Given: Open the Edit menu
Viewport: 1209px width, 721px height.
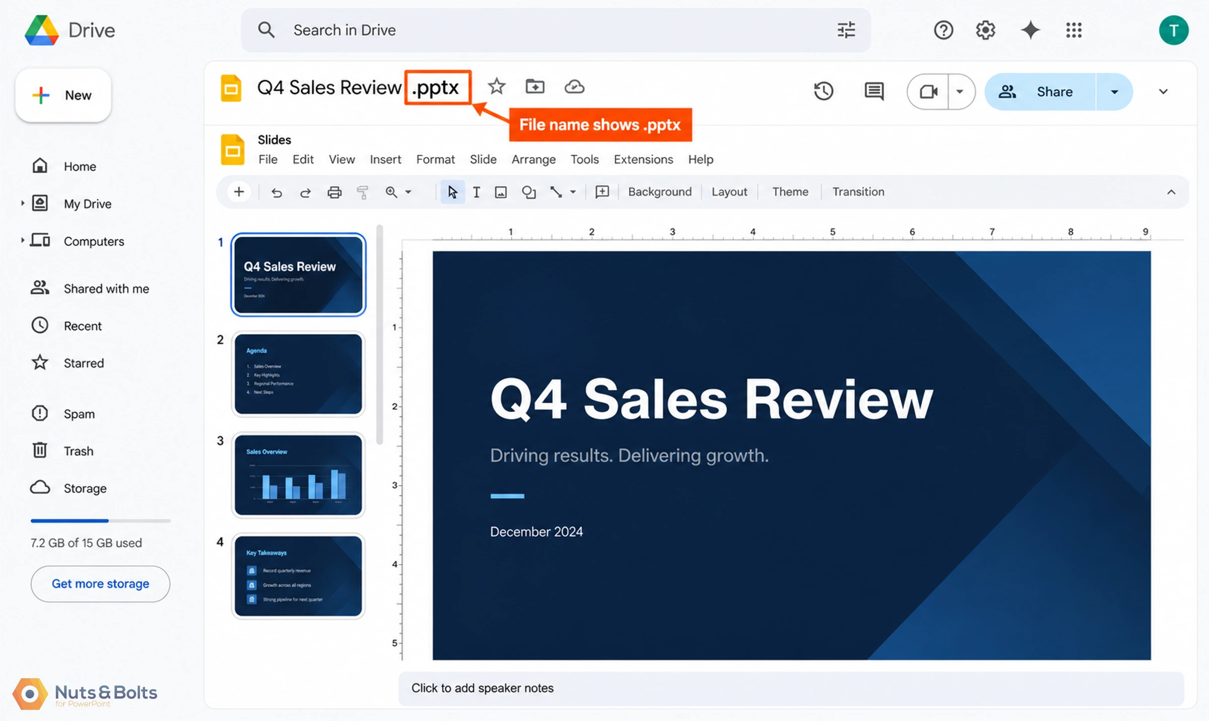Looking at the screenshot, I should pyautogui.click(x=303, y=160).
